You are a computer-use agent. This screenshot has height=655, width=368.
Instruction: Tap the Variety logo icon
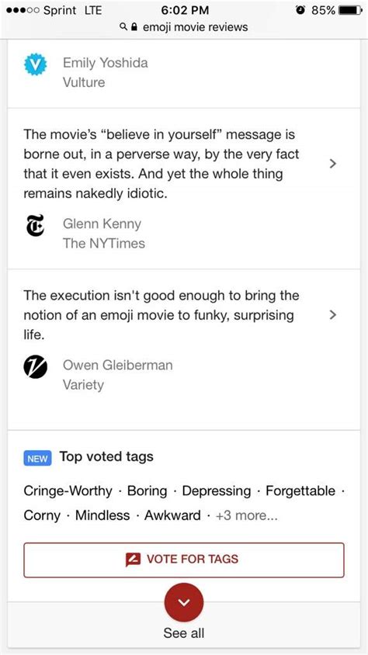pos(35,368)
